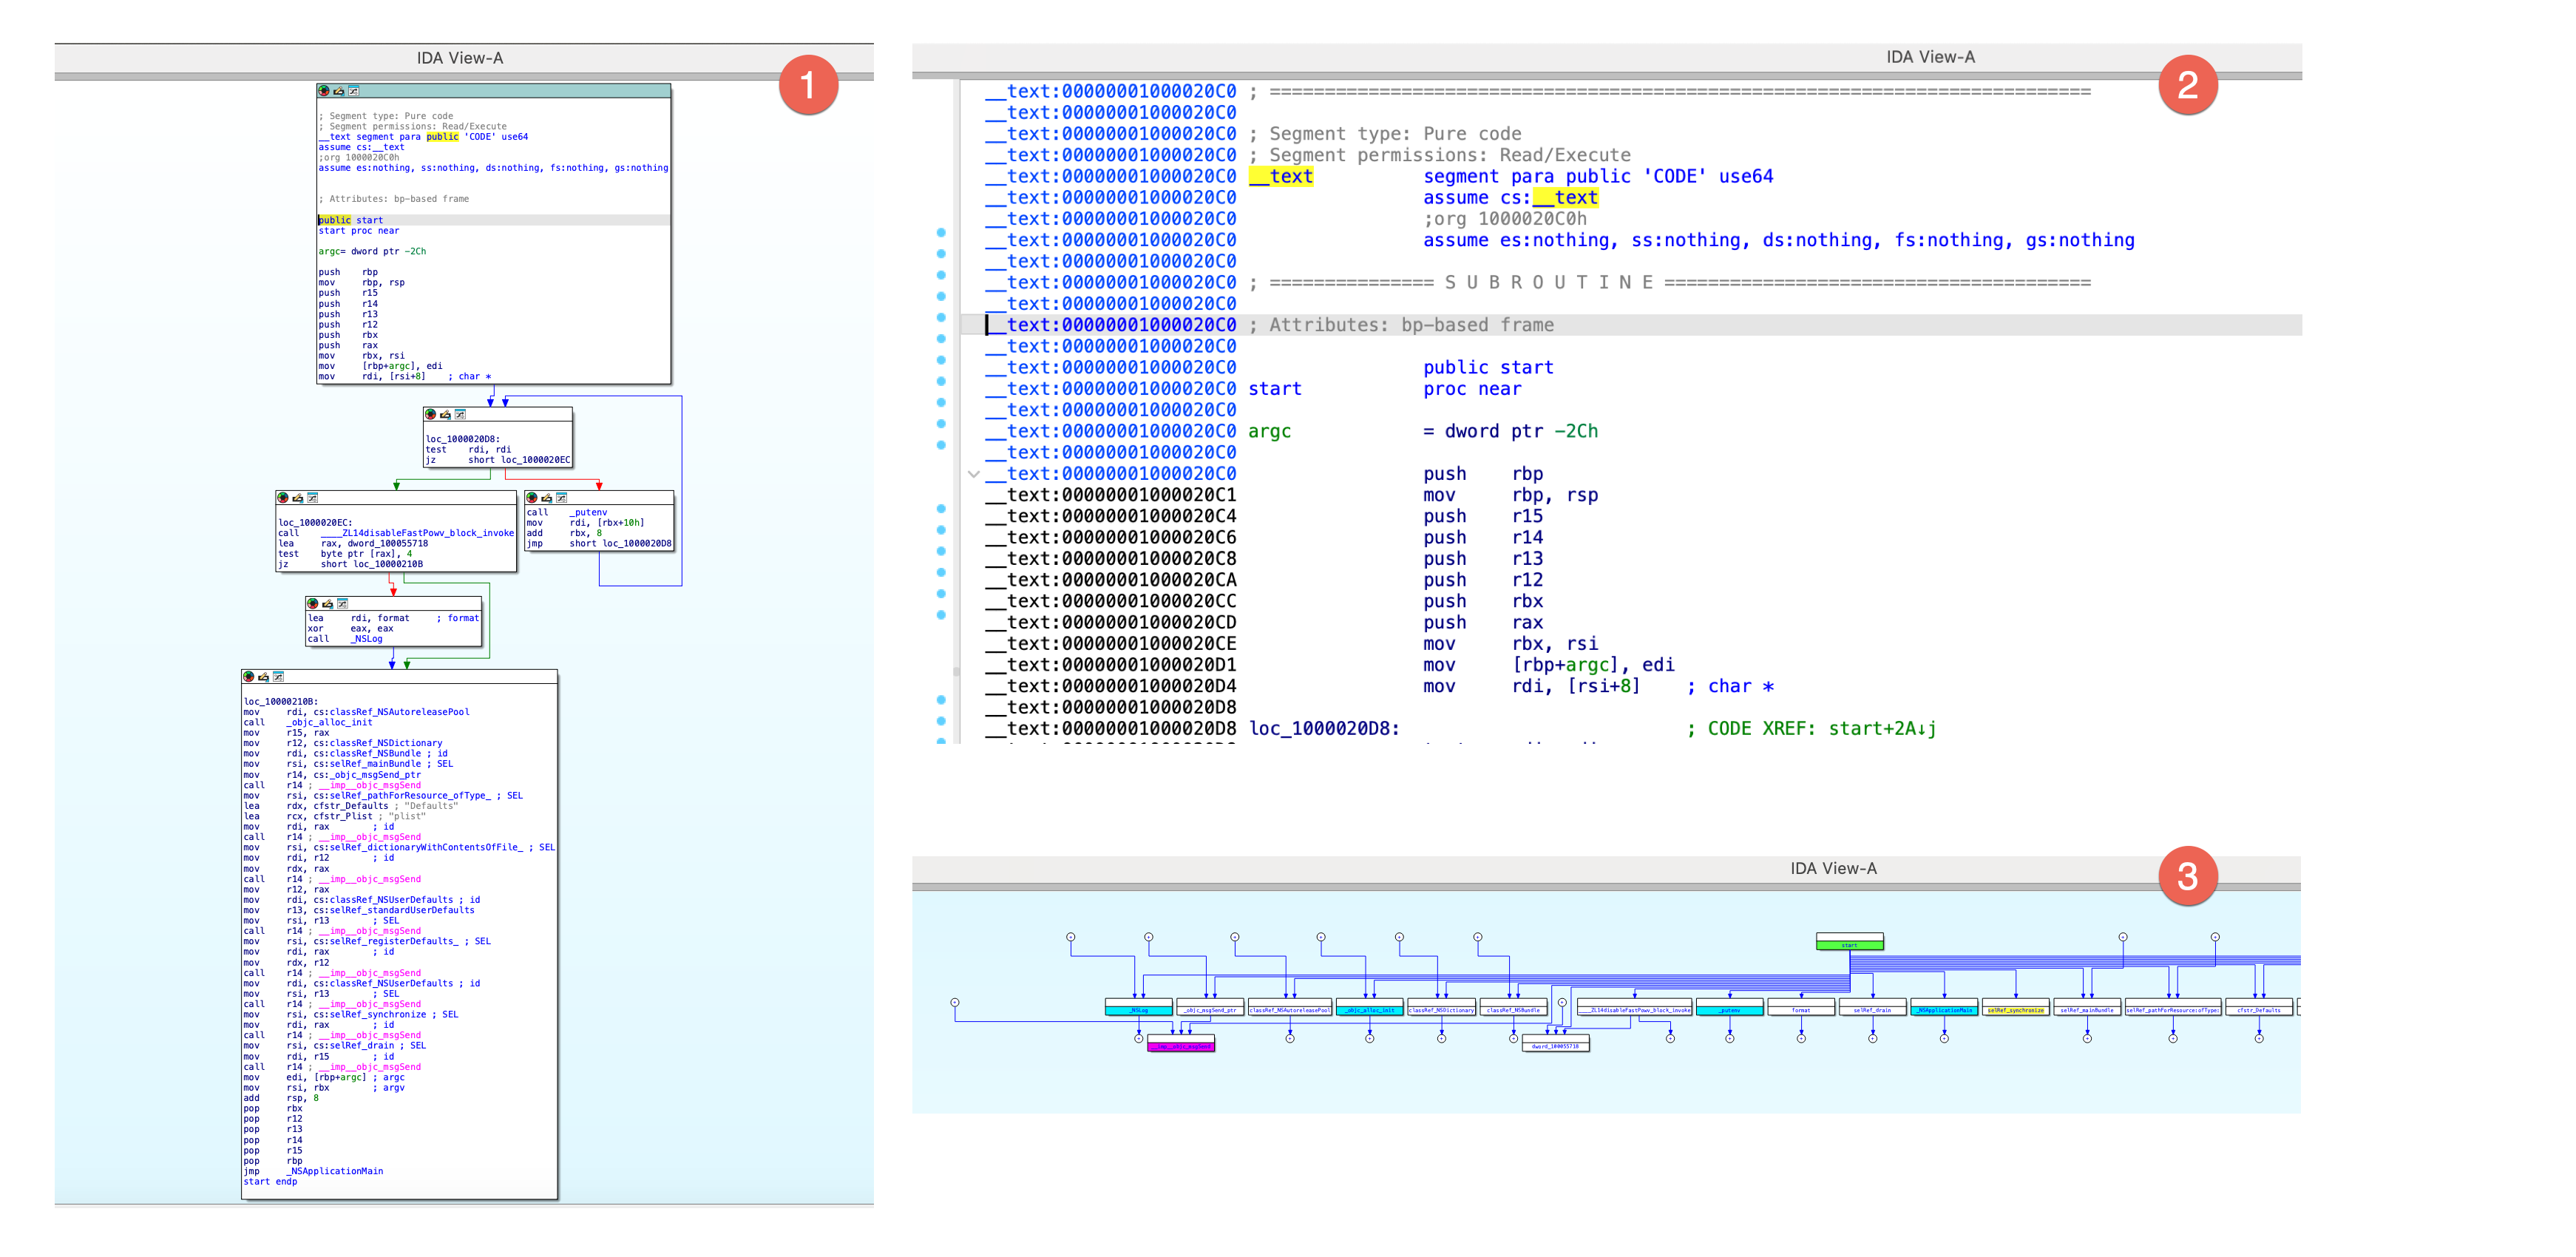Click the edit pencil icon on the start block header

(338, 91)
